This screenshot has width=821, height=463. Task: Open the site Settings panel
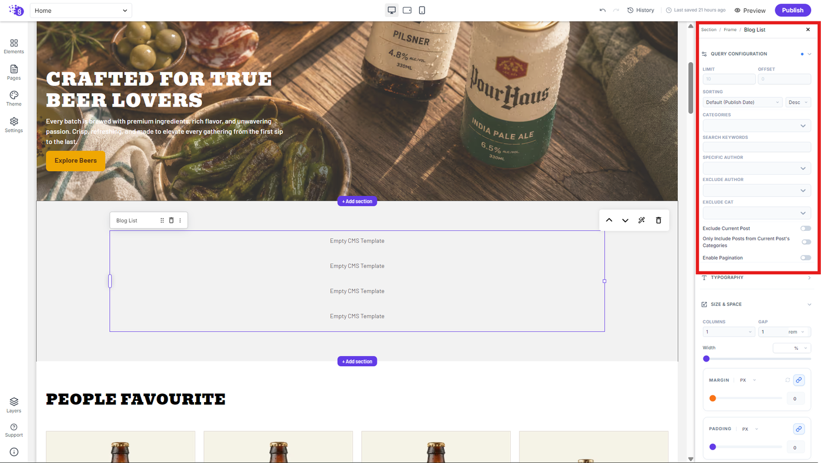[14, 125]
